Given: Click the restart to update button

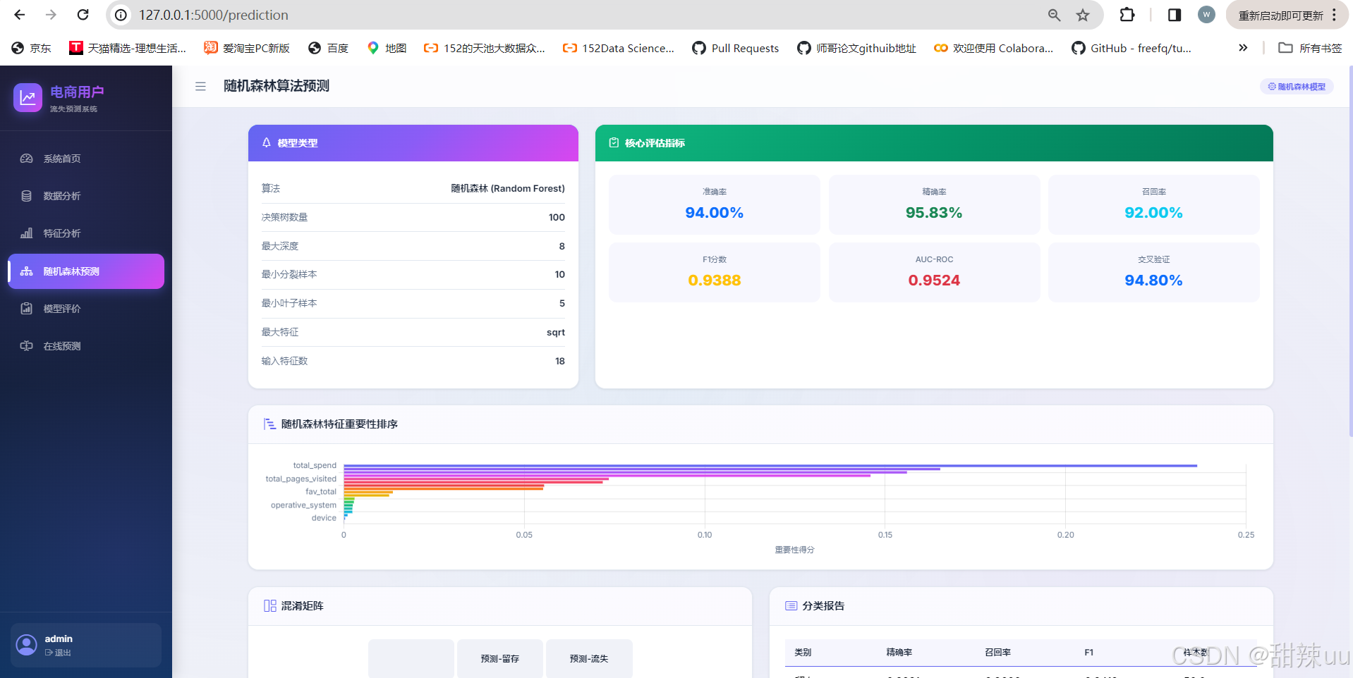Looking at the screenshot, I should [x=1280, y=16].
